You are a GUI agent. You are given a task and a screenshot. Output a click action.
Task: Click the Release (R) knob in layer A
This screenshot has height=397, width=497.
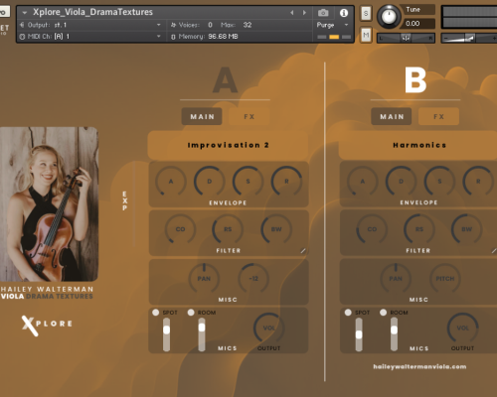coord(286,182)
